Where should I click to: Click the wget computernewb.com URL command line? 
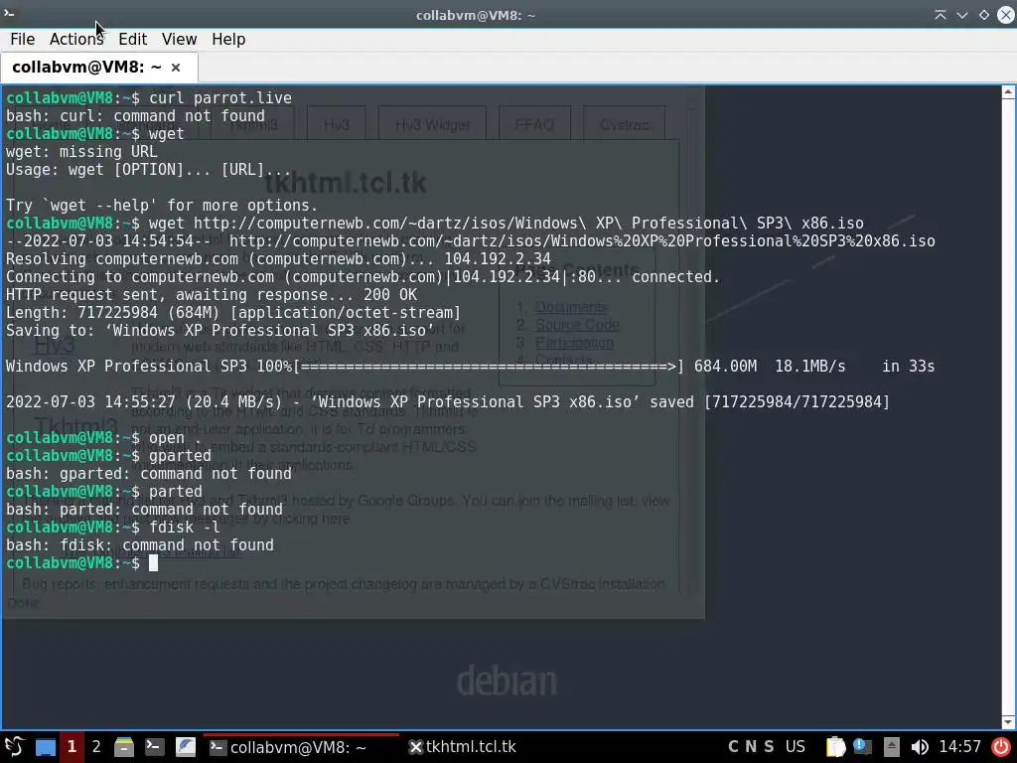435,224
